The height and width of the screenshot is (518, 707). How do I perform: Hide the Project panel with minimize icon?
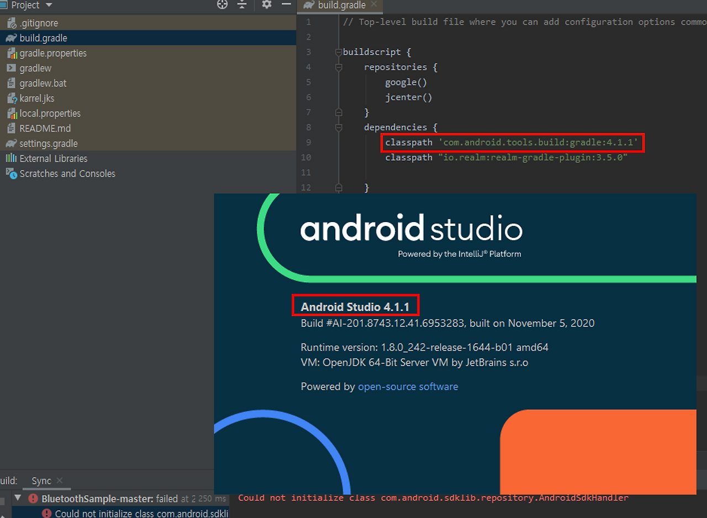click(286, 4)
